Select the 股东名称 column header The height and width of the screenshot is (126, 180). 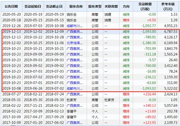tap(76, 7)
